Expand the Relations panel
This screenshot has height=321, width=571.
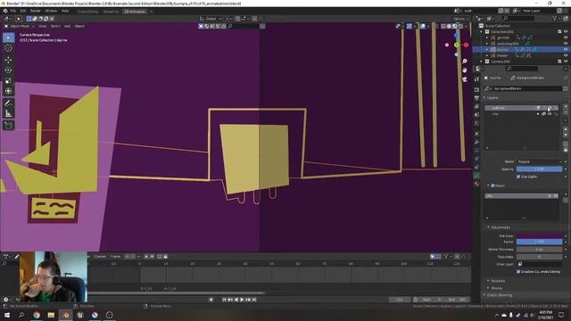coord(498,281)
